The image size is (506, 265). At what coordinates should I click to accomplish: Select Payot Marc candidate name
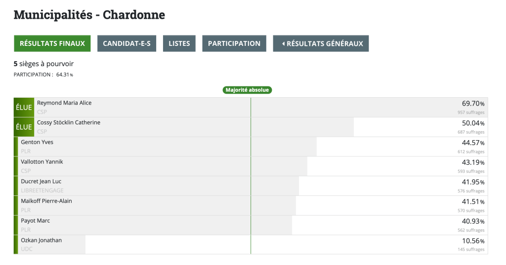36,221
